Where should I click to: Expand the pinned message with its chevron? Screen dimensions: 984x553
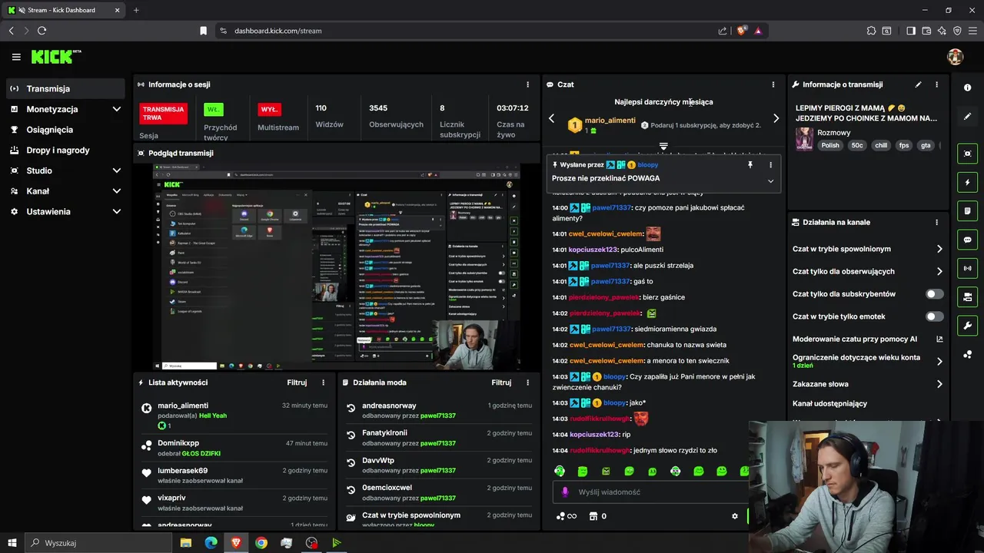coord(770,181)
